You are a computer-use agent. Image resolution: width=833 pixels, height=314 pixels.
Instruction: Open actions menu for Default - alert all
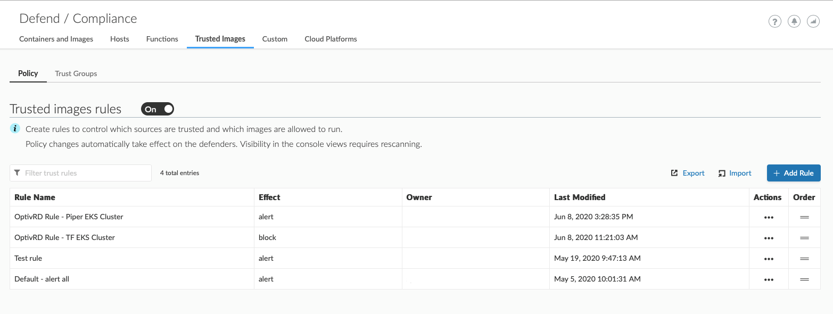pos(768,279)
